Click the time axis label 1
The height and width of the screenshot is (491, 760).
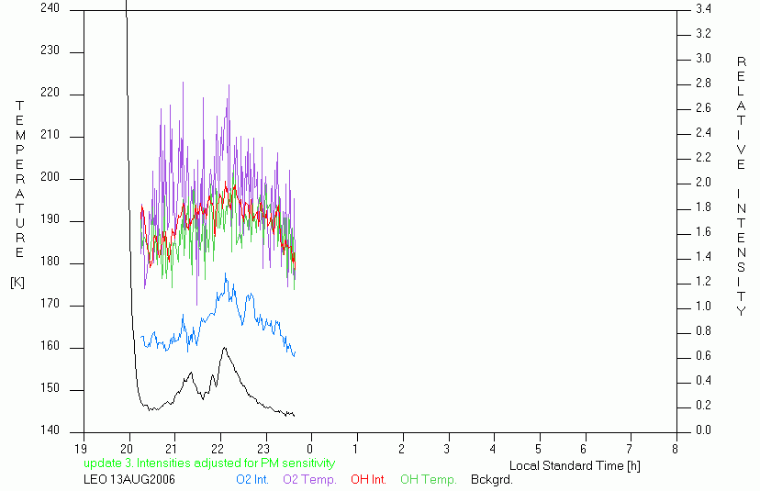[355, 449]
